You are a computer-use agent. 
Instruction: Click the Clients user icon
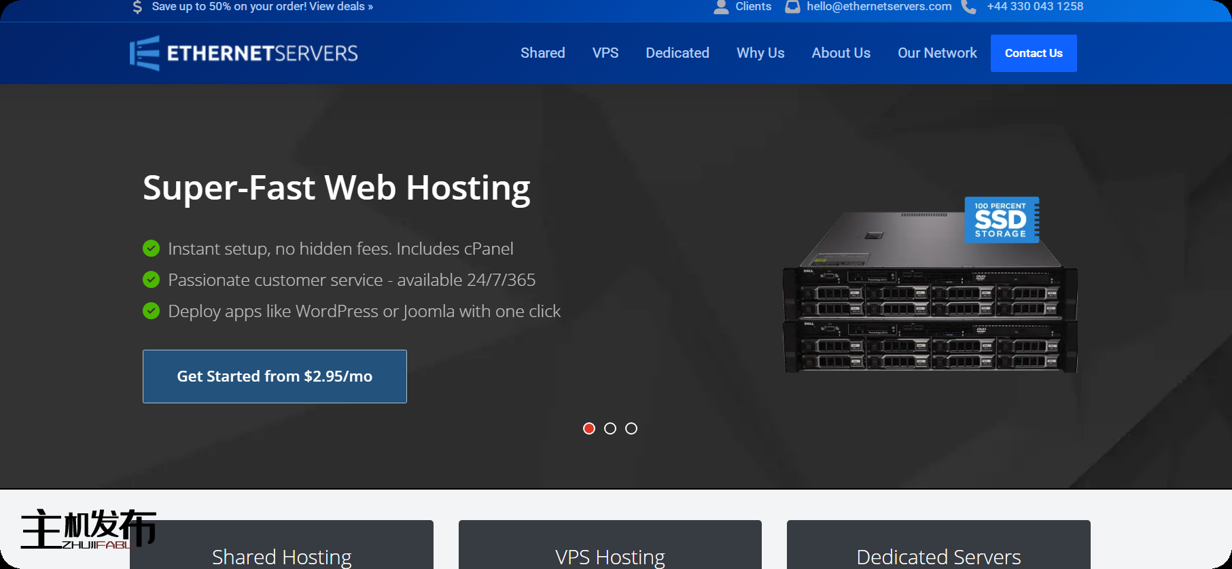721,7
